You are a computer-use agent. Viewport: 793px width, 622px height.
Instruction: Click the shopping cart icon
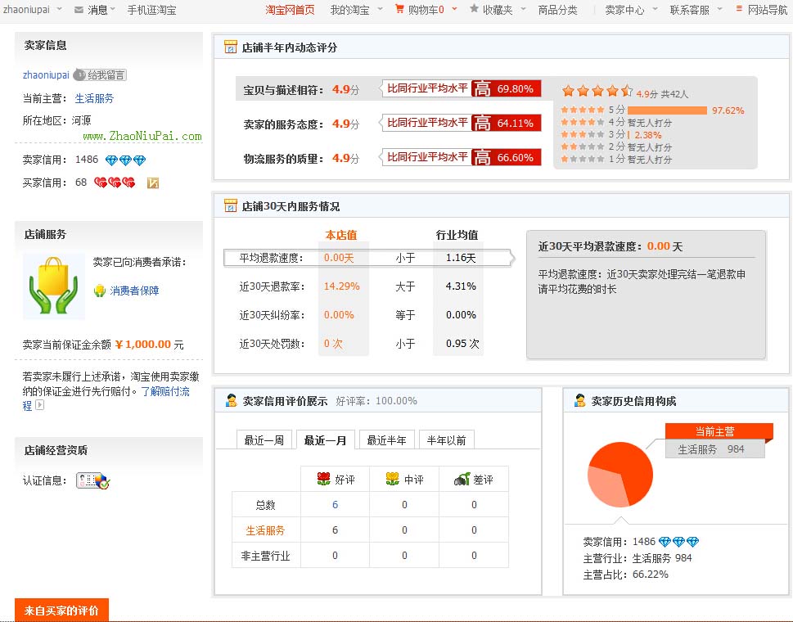[399, 9]
